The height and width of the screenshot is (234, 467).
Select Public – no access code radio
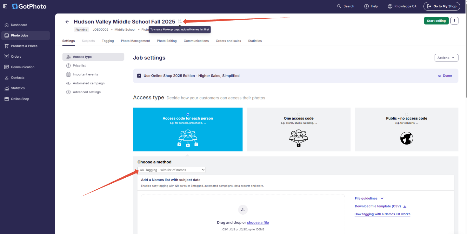pyautogui.click(x=407, y=114)
